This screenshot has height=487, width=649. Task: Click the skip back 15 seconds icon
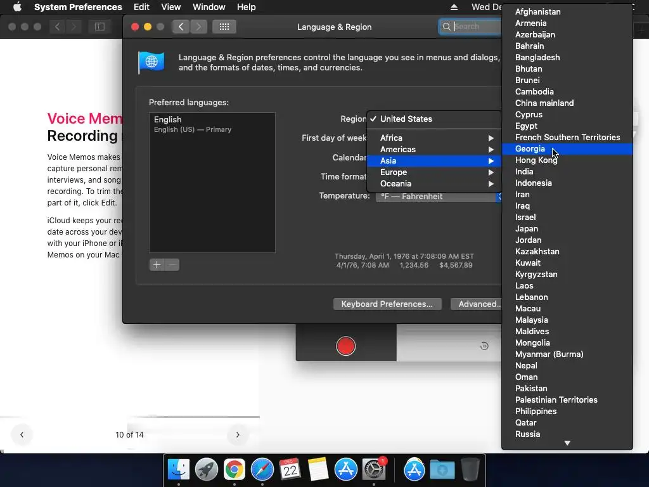[x=484, y=346]
